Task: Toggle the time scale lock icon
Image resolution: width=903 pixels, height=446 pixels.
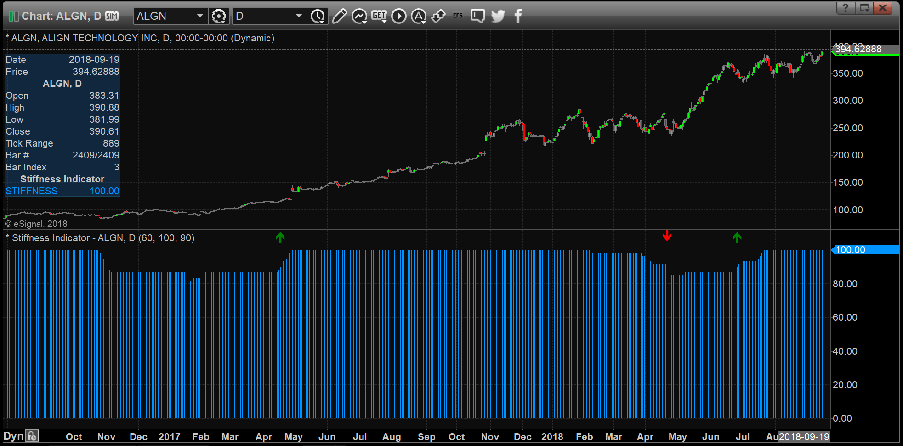Action: [32, 436]
